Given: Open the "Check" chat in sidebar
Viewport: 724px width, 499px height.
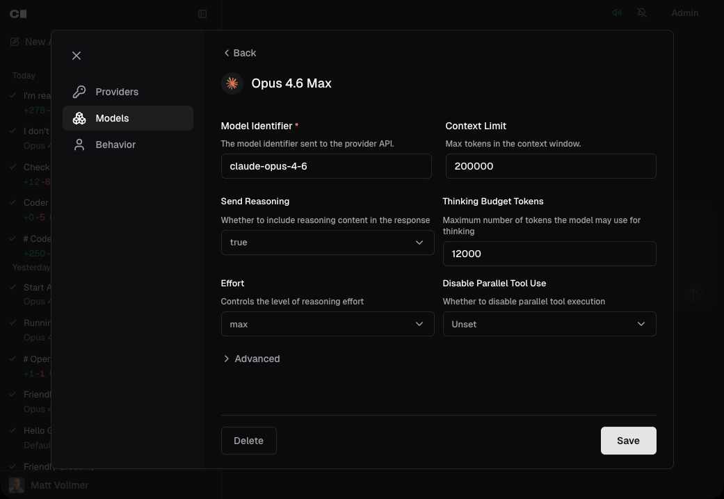Looking at the screenshot, I should pyautogui.click(x=30, y=174).
